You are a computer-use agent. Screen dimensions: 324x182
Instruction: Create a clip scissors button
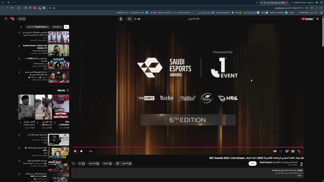point(94,164)
